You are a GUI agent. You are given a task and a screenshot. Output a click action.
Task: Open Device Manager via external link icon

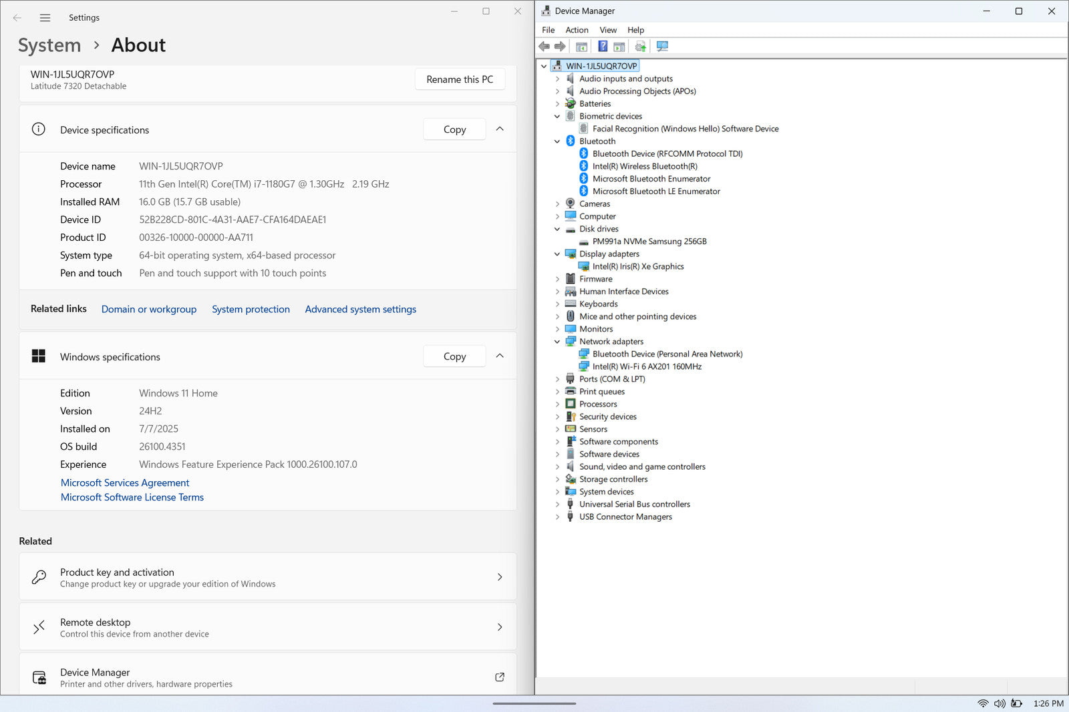pos(499,677)
